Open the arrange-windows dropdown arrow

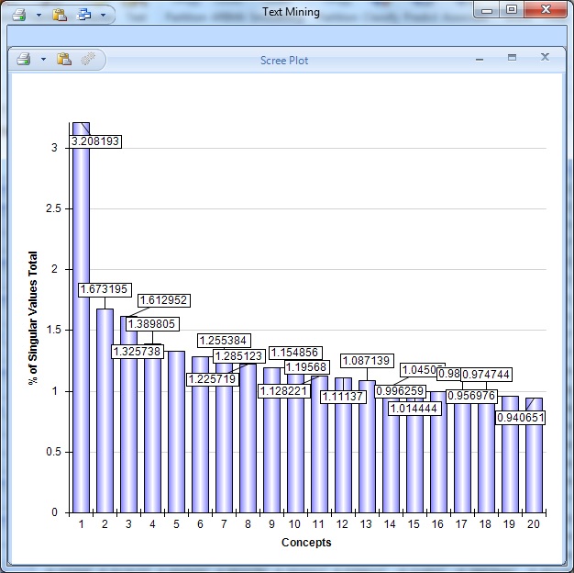point(103,16)
